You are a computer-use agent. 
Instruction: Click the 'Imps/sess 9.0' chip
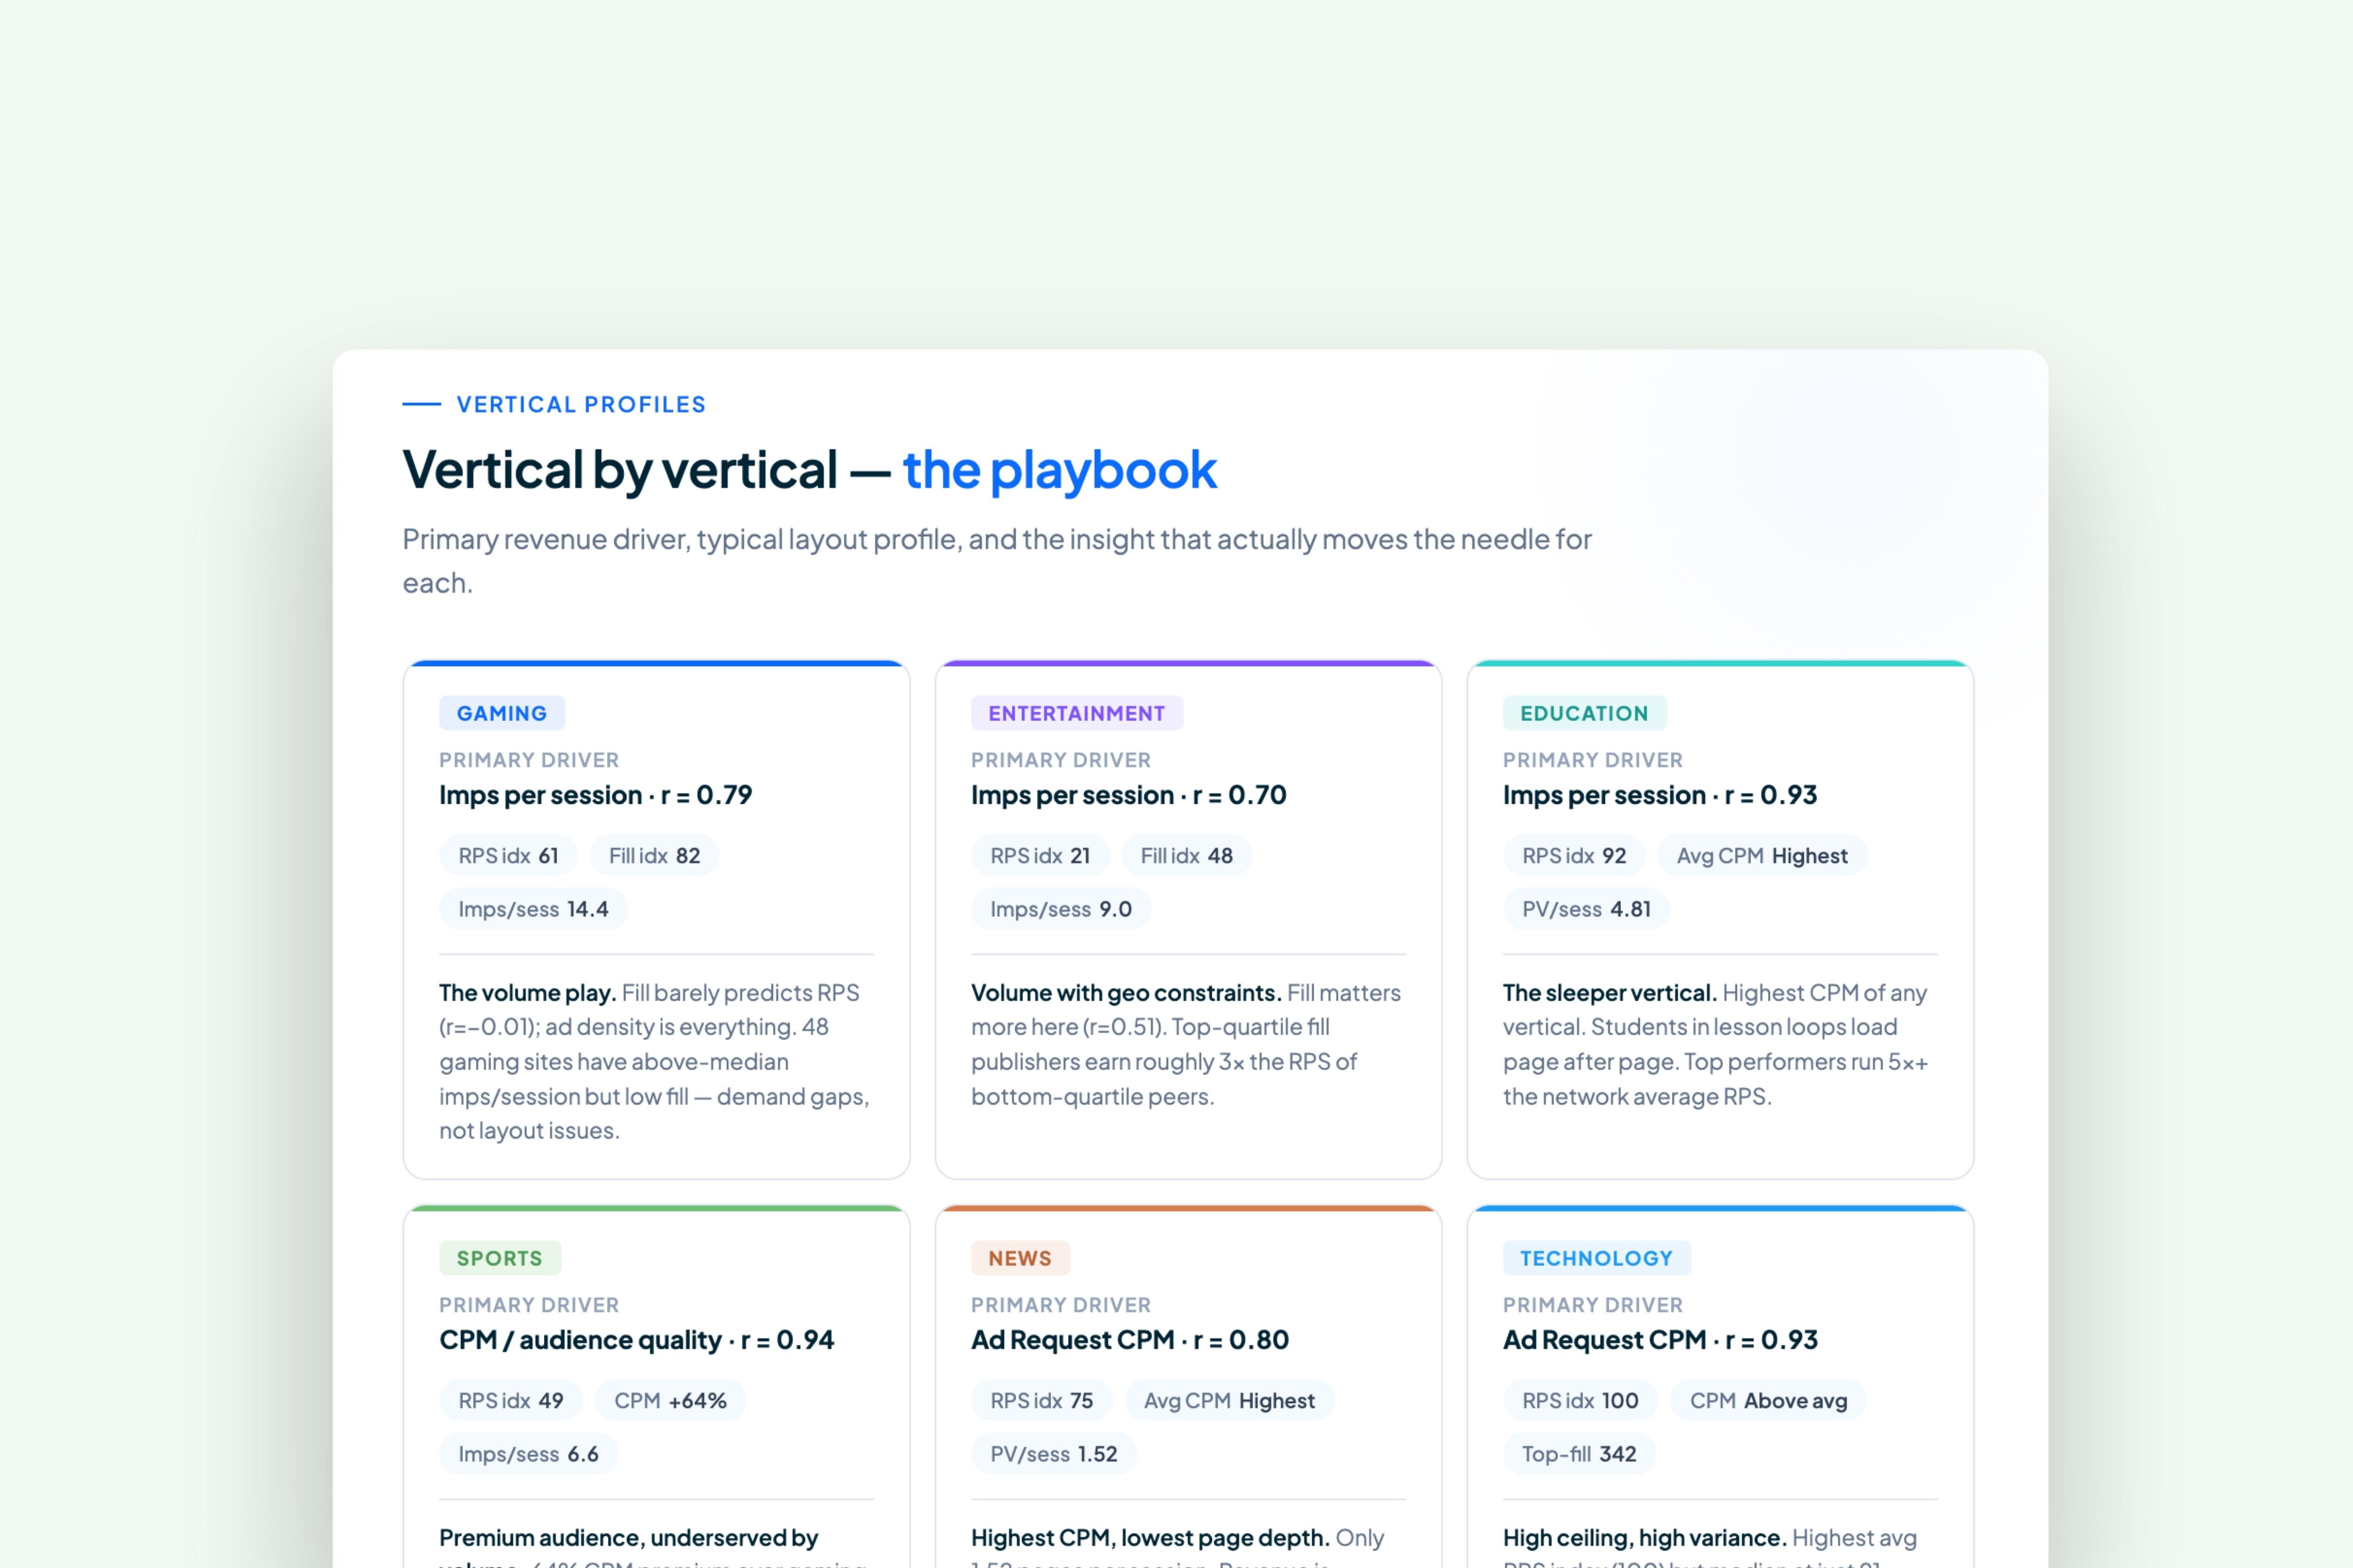pos(1061,909)
